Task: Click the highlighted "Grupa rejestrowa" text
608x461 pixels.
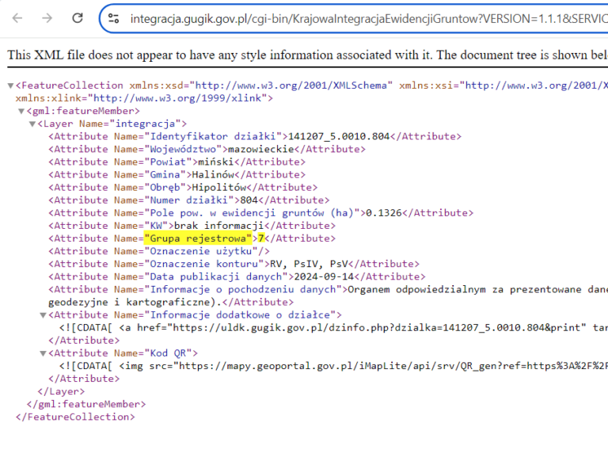Action: point(198,238)
